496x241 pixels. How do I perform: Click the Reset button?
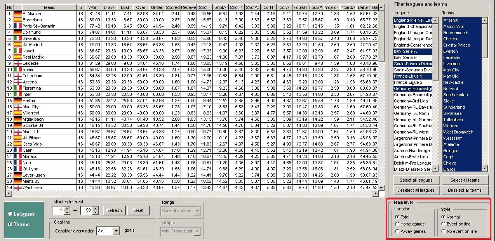pyautogui.click(x=138, y=210)
